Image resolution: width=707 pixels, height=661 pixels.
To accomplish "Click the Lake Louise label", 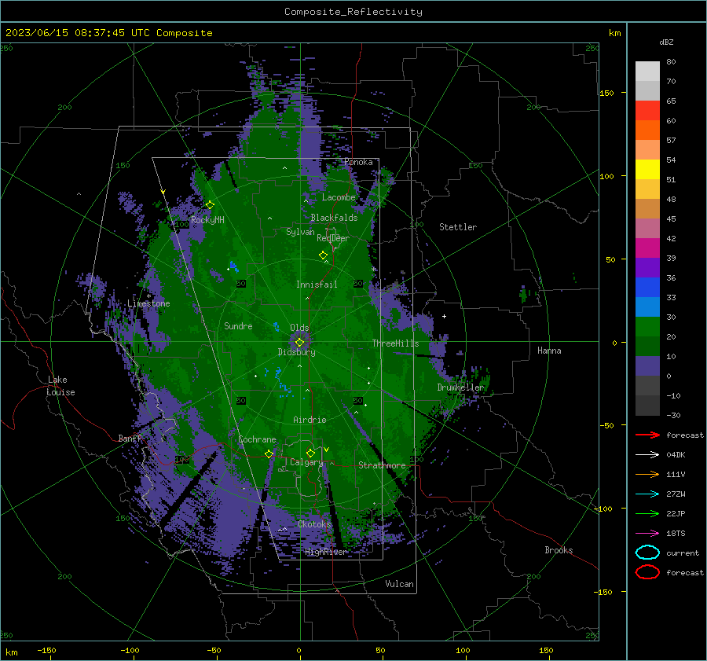I will [x=61, y=386].
